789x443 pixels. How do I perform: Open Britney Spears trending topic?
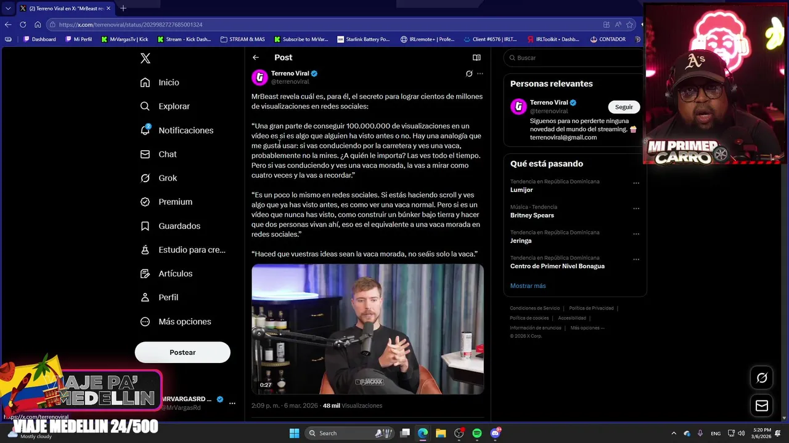pos(532,215)
